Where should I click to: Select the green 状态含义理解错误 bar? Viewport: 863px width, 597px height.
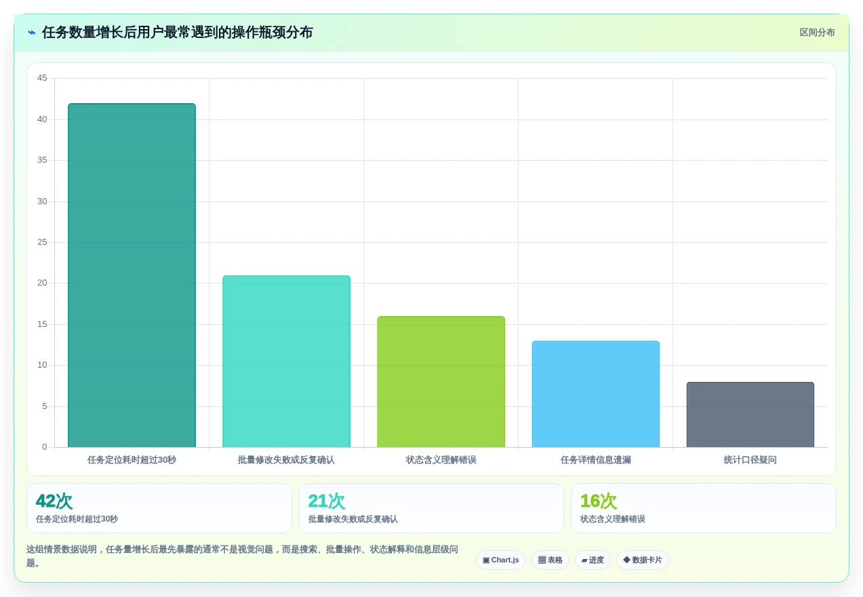[x=441, y=382]
